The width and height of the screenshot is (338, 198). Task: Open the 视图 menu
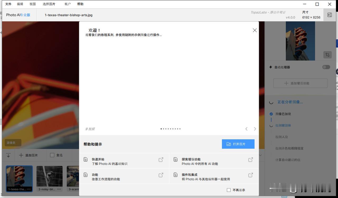33,4
